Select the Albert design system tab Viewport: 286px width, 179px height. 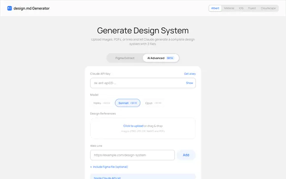pos(215,8)
